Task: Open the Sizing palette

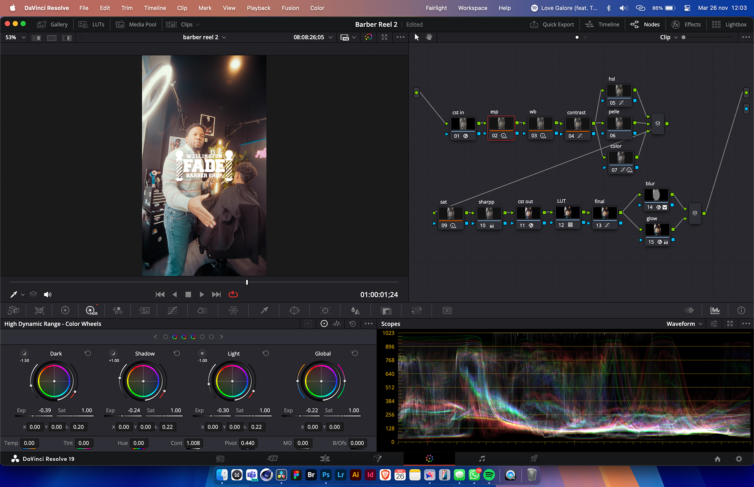Action: [416, 311]
